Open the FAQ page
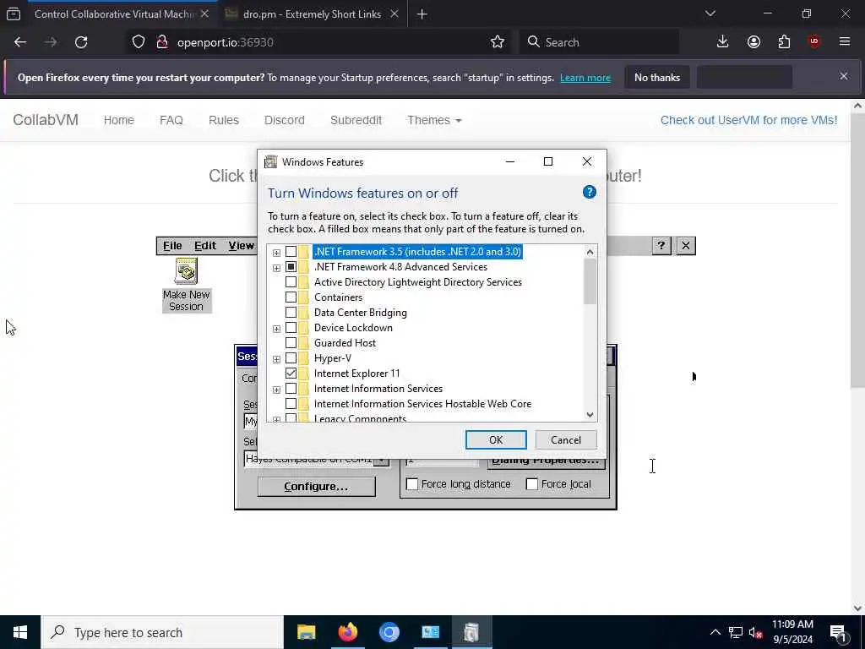 (171, 120)
